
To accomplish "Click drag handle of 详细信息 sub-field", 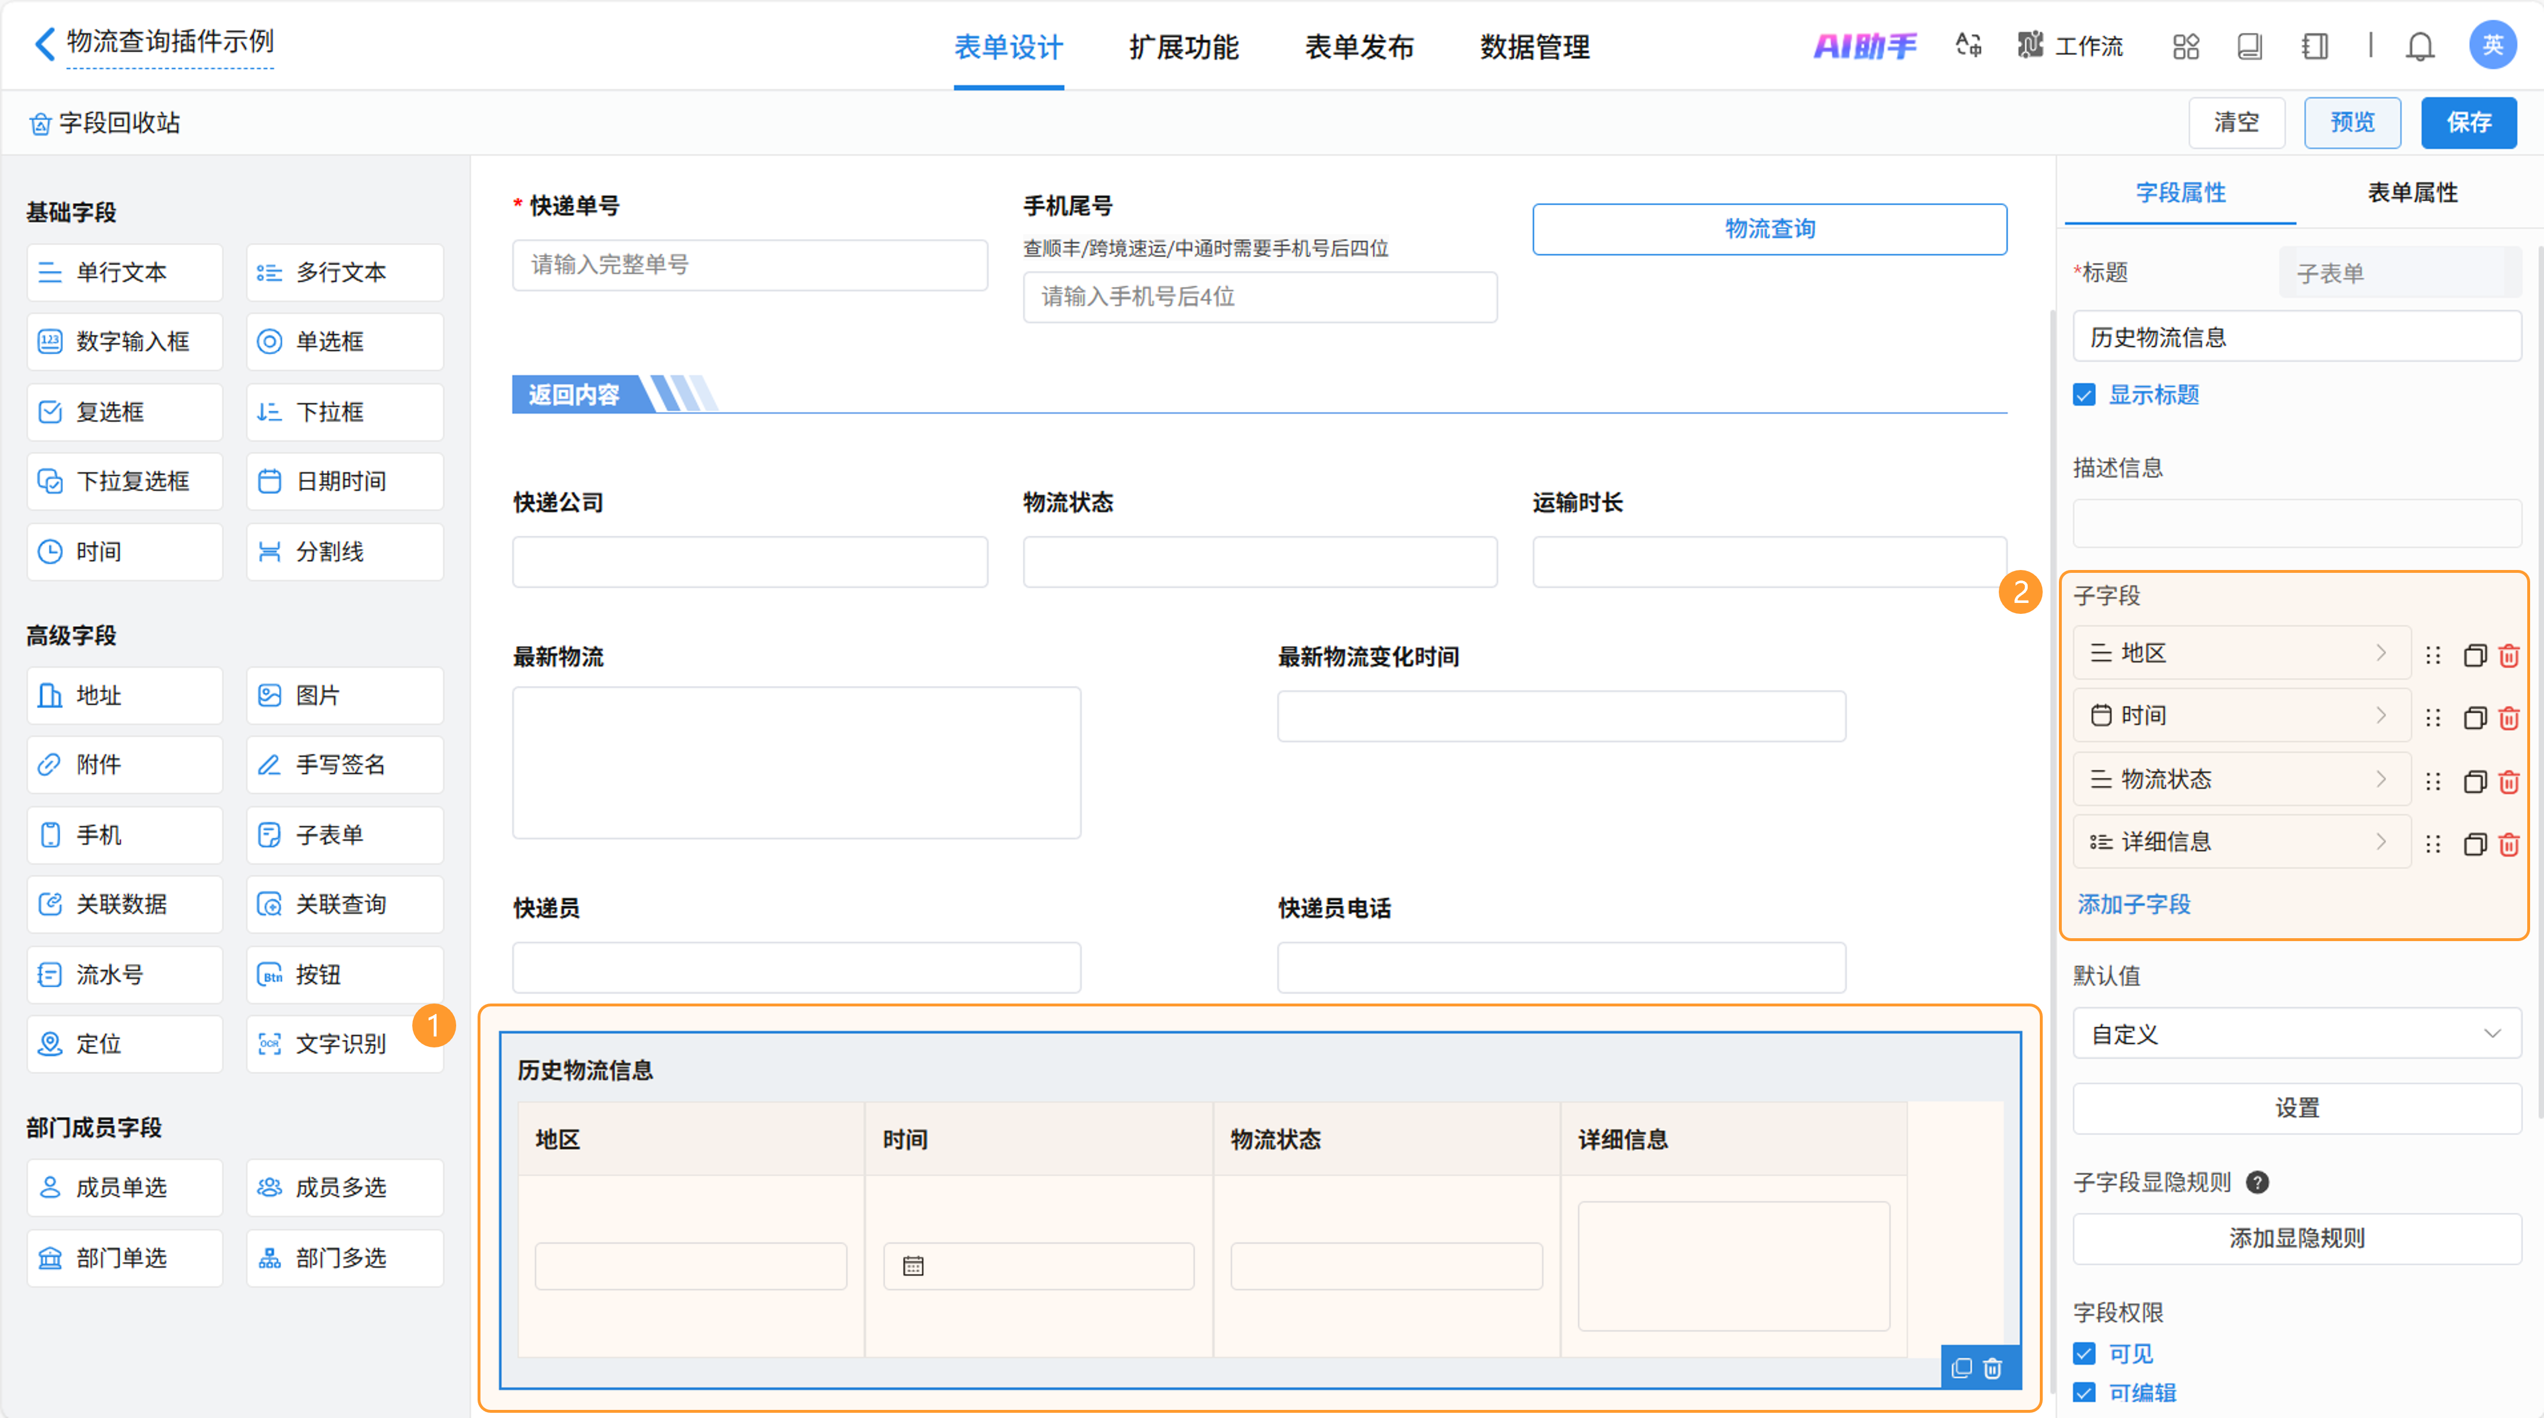I will click(2434, 843).
